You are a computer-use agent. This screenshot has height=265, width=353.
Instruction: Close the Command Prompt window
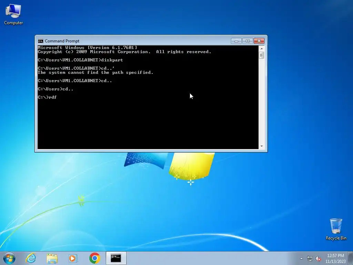pos(259,41)
